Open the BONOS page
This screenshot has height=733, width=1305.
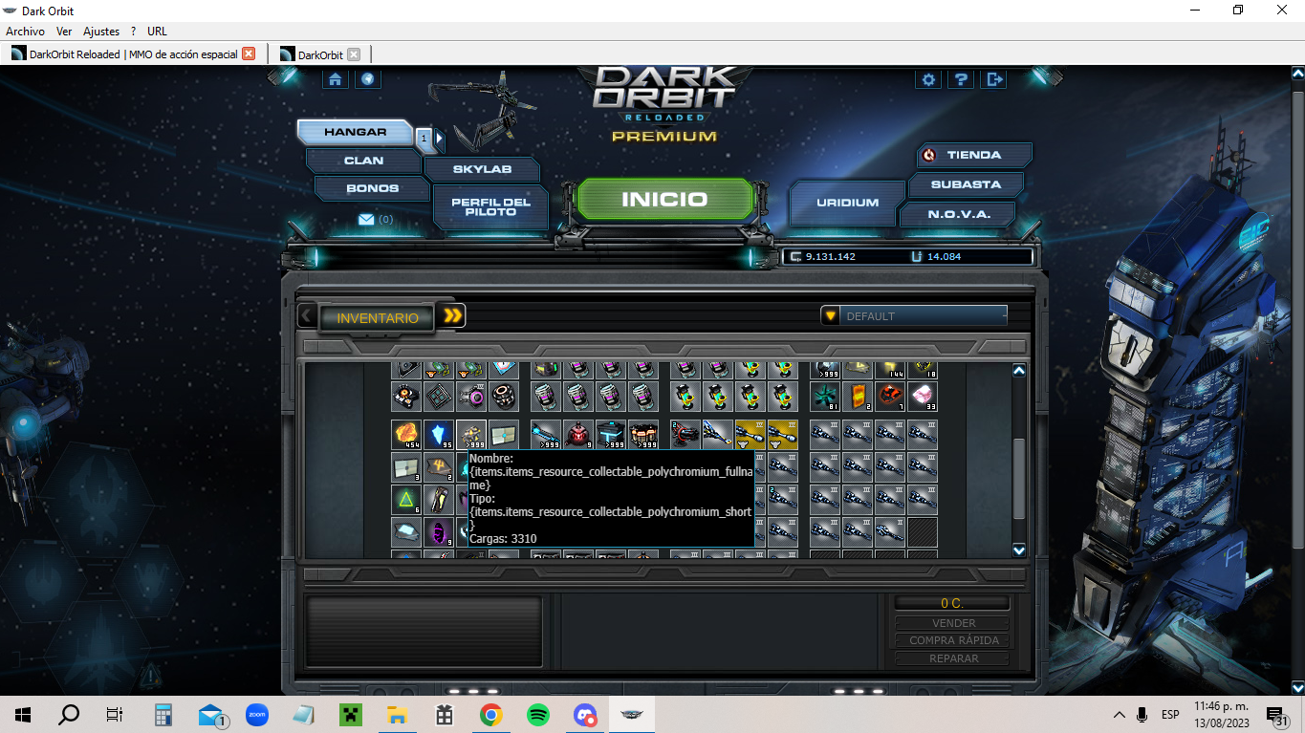[372, 188]
